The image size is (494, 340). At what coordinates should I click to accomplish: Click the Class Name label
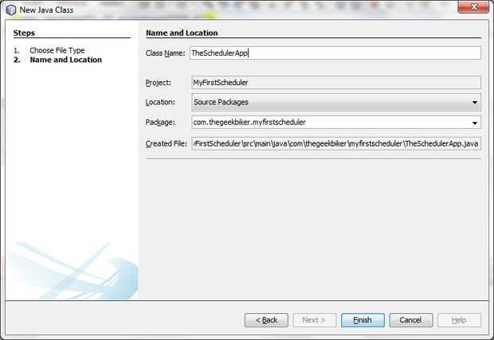[x=166, y=53]
